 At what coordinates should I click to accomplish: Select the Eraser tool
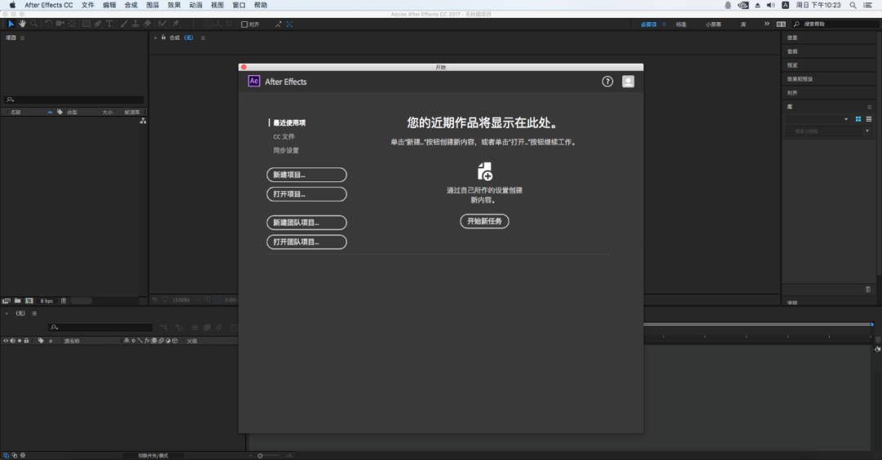147,24
